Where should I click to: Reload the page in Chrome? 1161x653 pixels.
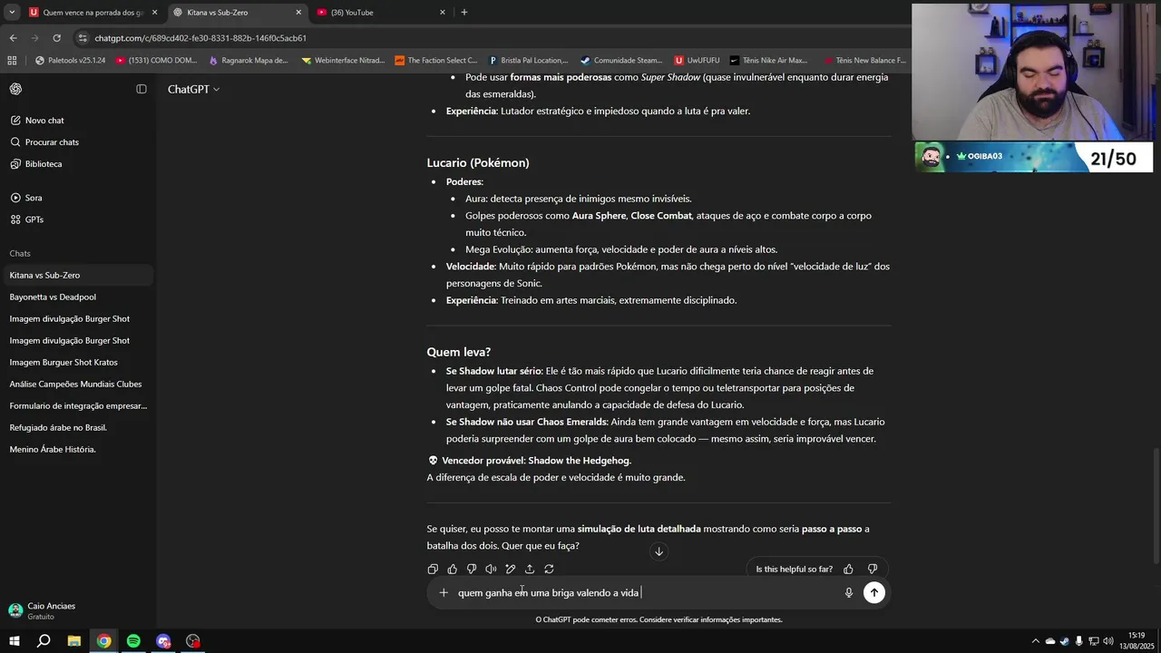click(56, 38)
